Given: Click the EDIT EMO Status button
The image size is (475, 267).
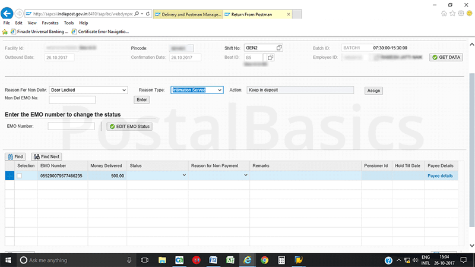Looking at the screenshot, I should tap(130, 126).
